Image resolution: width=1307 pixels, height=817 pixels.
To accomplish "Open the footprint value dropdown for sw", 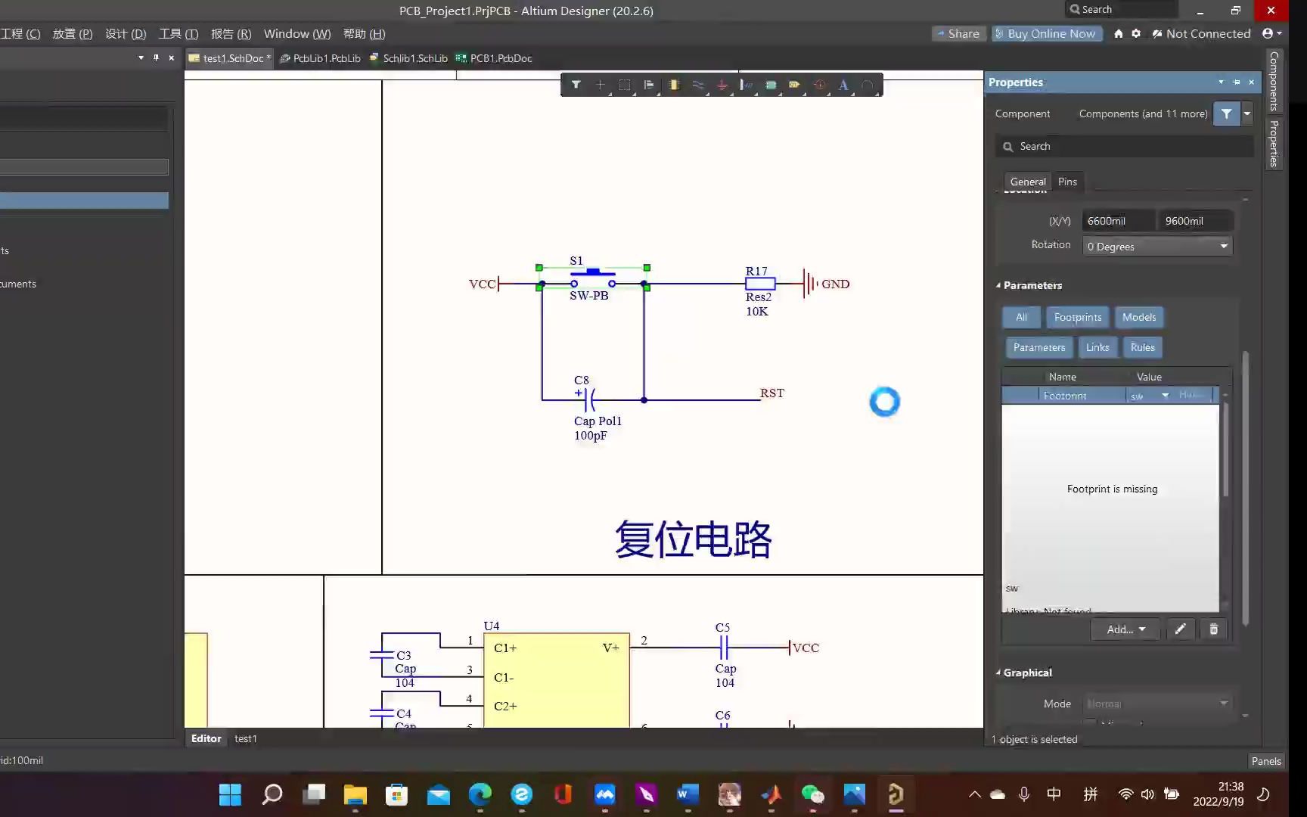I will click(1165, 394).
